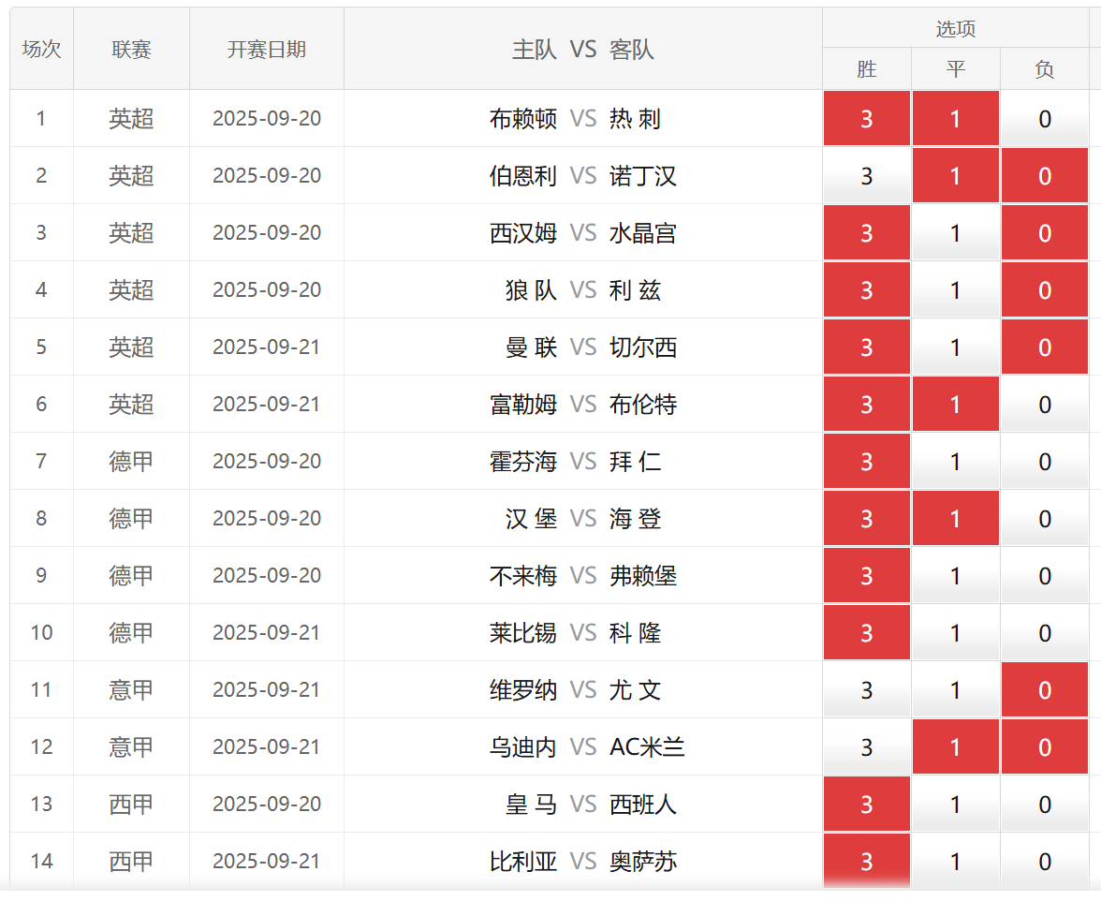The width and height of the screenshot is (1101, 901).
Task: Deselect loss option for 狼队 VS 利兹
Action: [x=1044, y=290]
